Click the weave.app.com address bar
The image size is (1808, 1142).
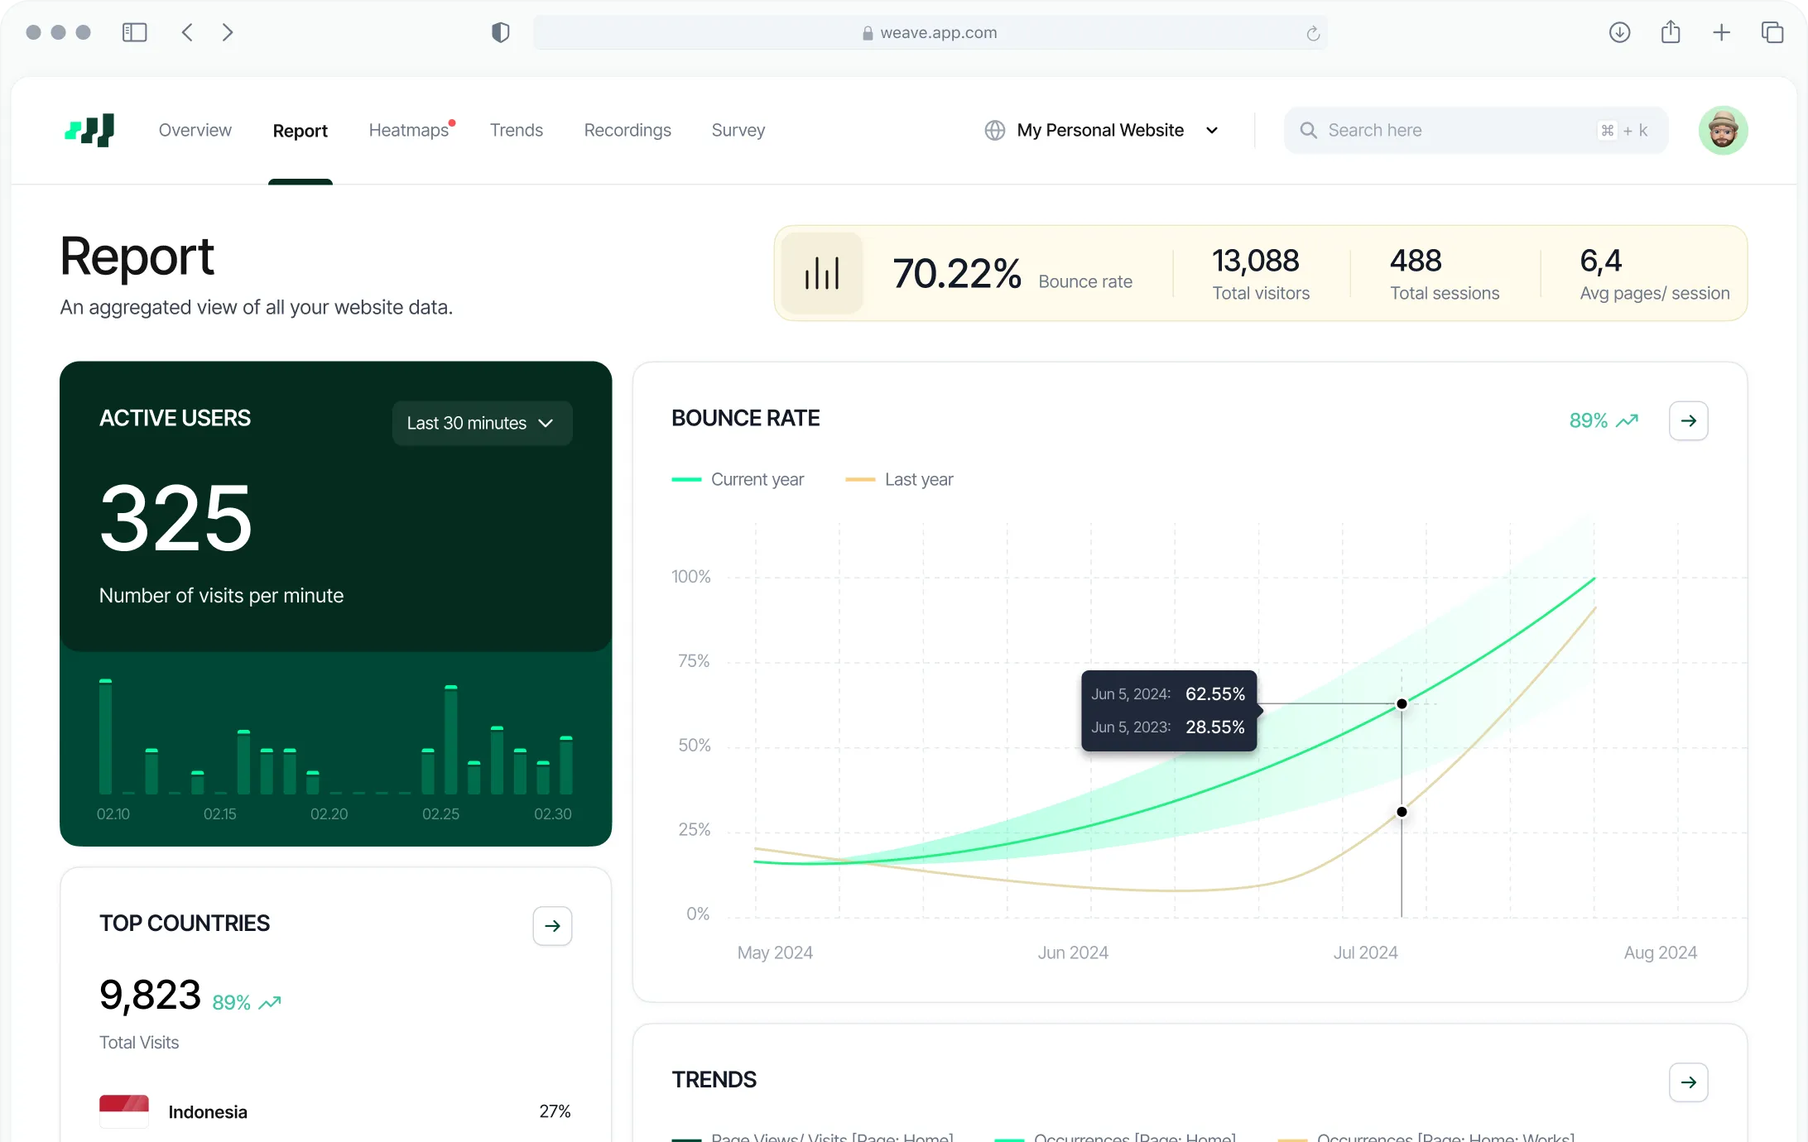click(x=930, y=33)
